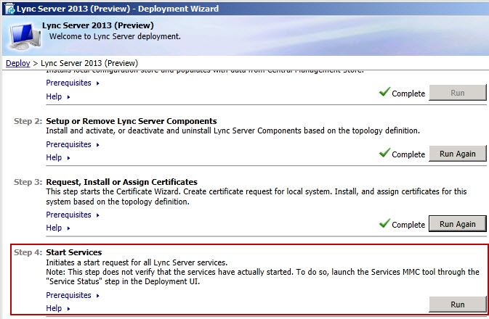Click the Lync Server 2013 (Preview) breadcrumb text

[89, 63]
